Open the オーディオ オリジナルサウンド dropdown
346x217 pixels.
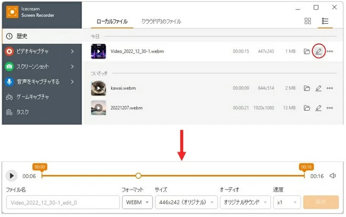tap(245, 202)
